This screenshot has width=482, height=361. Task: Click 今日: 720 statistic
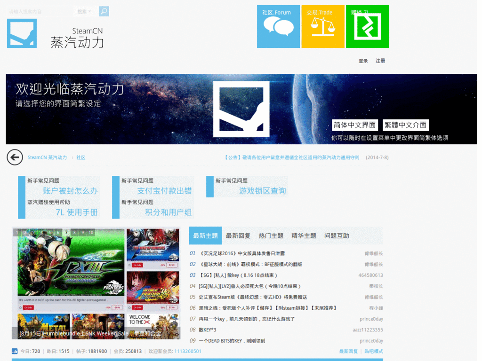click(x=30, y=351)
